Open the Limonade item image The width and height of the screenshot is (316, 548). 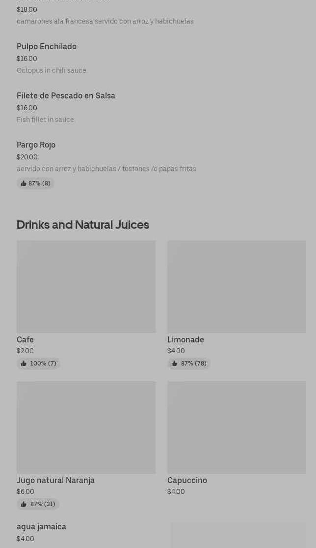237,287
